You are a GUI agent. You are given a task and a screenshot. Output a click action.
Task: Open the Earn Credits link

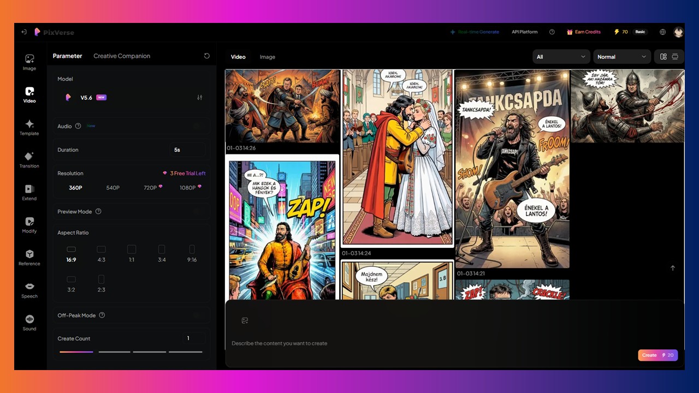pyautogui.click(x=583, y=32)
